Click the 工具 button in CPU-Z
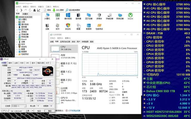191x119 pixels. 27,111
